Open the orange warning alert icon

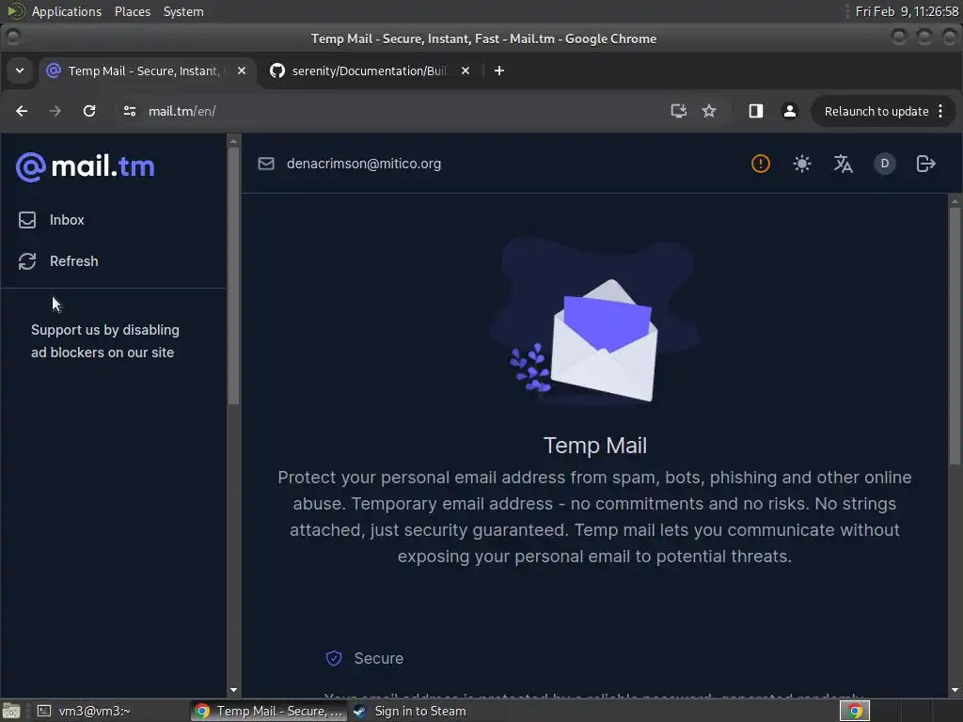point(760,164)
